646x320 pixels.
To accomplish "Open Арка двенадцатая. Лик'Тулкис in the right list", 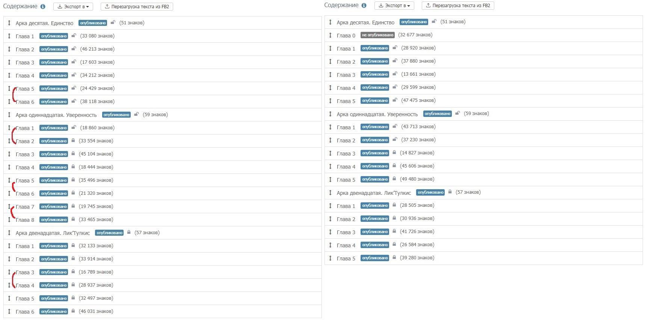I will coord(374,193).
